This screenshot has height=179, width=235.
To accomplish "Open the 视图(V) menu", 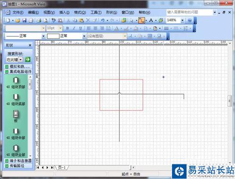I will [49, 12].
